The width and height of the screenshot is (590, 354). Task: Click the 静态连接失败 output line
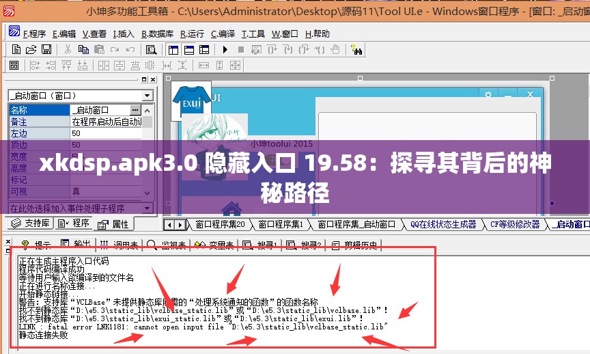[43, 335]
